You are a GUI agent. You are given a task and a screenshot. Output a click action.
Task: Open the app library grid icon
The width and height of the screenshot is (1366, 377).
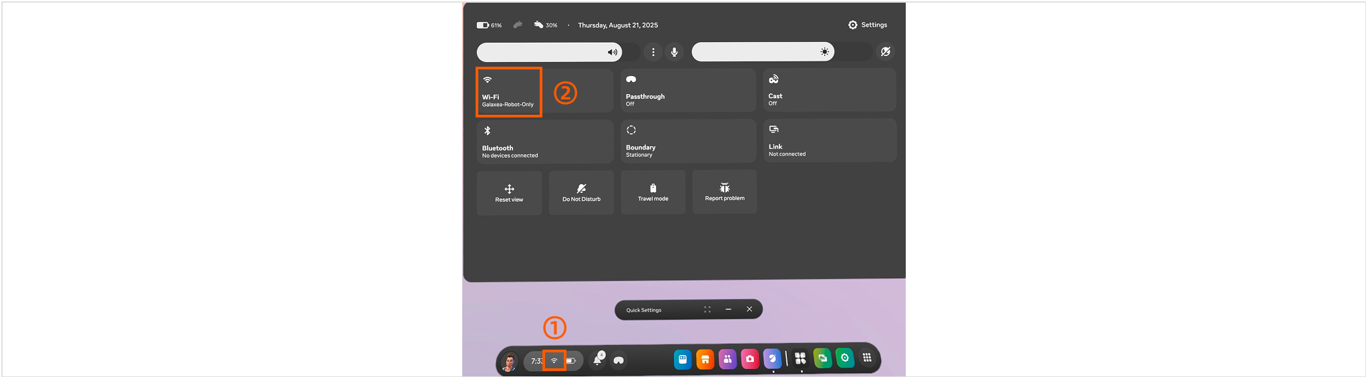[867, 358]
